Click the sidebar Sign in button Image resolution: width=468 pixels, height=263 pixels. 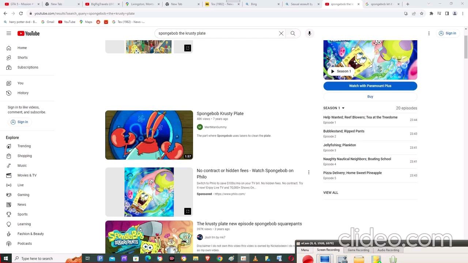coord(19,122)
